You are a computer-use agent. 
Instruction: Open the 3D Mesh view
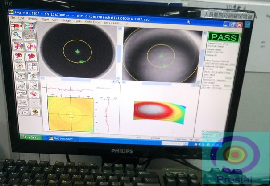(x=18, y=57)
